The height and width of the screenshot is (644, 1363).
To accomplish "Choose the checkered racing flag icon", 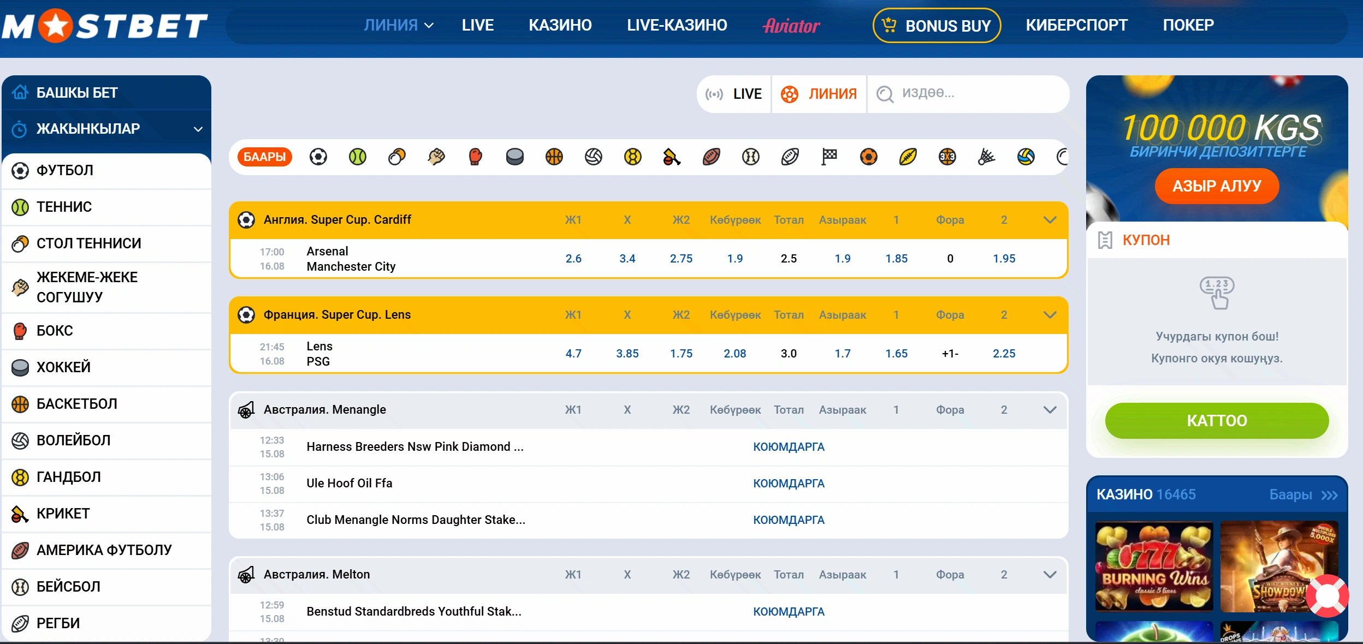I will click(x=829, y=157).
